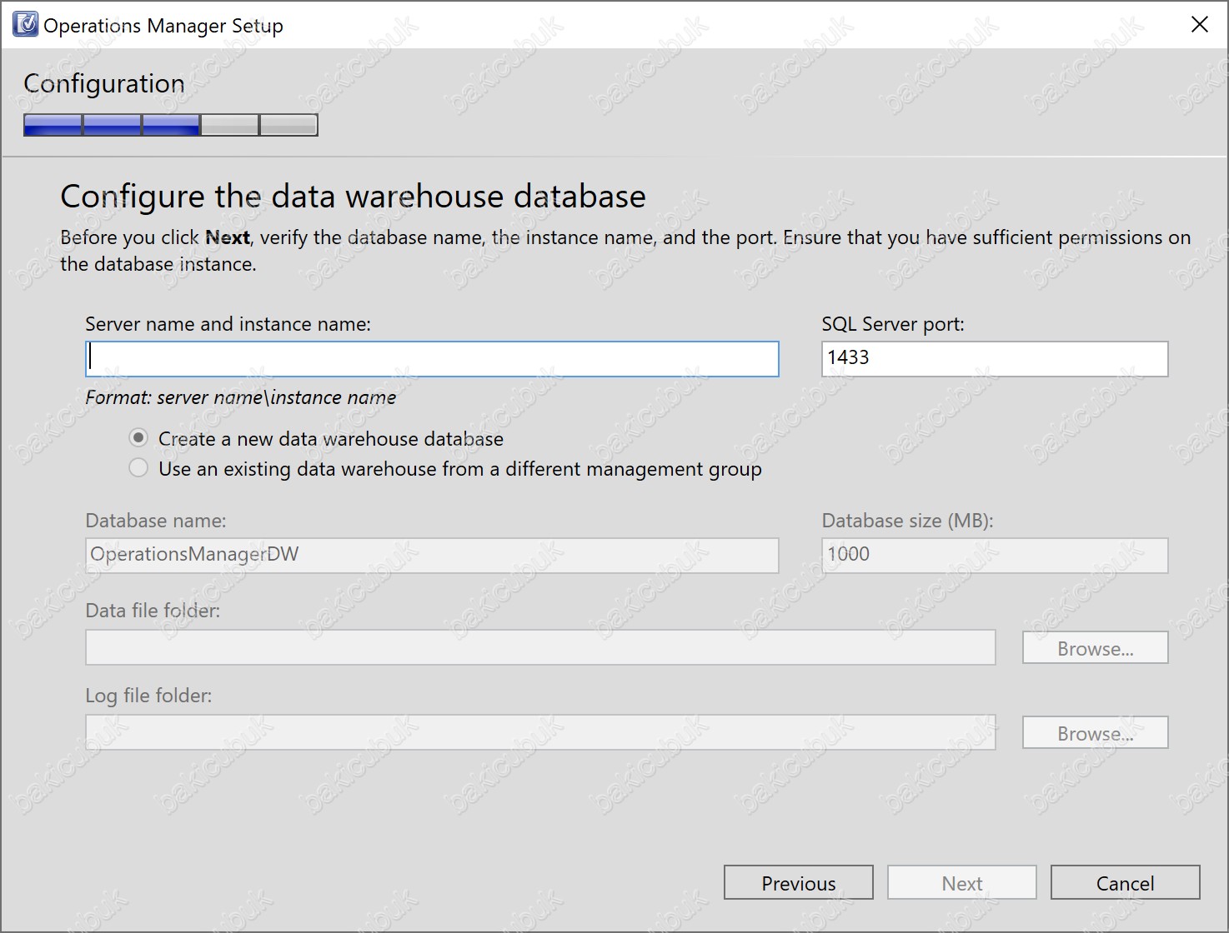Cancel the Operations Manager setup
This screenshot has width=1229, height=933.
tap(1126, 883)
